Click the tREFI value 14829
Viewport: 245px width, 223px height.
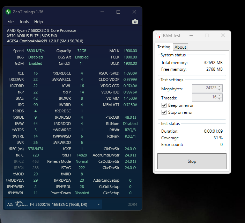82,155
